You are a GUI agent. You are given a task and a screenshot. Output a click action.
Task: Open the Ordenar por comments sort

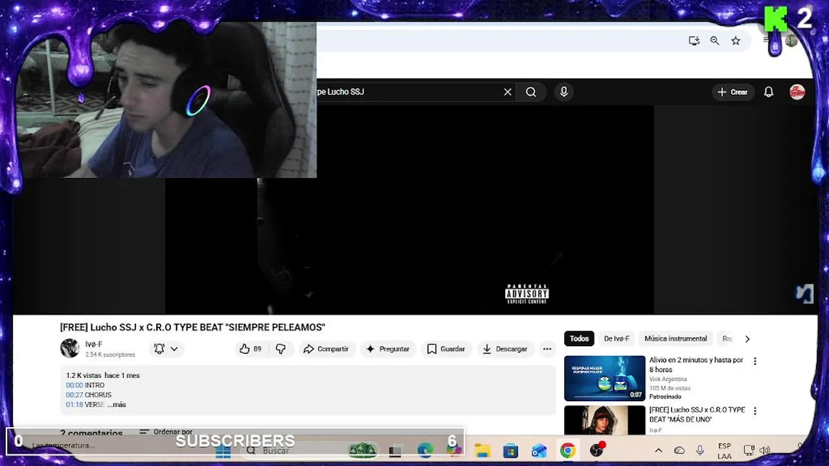166,432
